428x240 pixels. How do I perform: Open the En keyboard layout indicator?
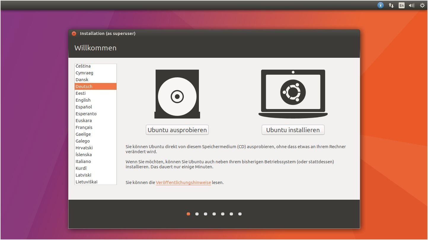click(x=401, y=5)
